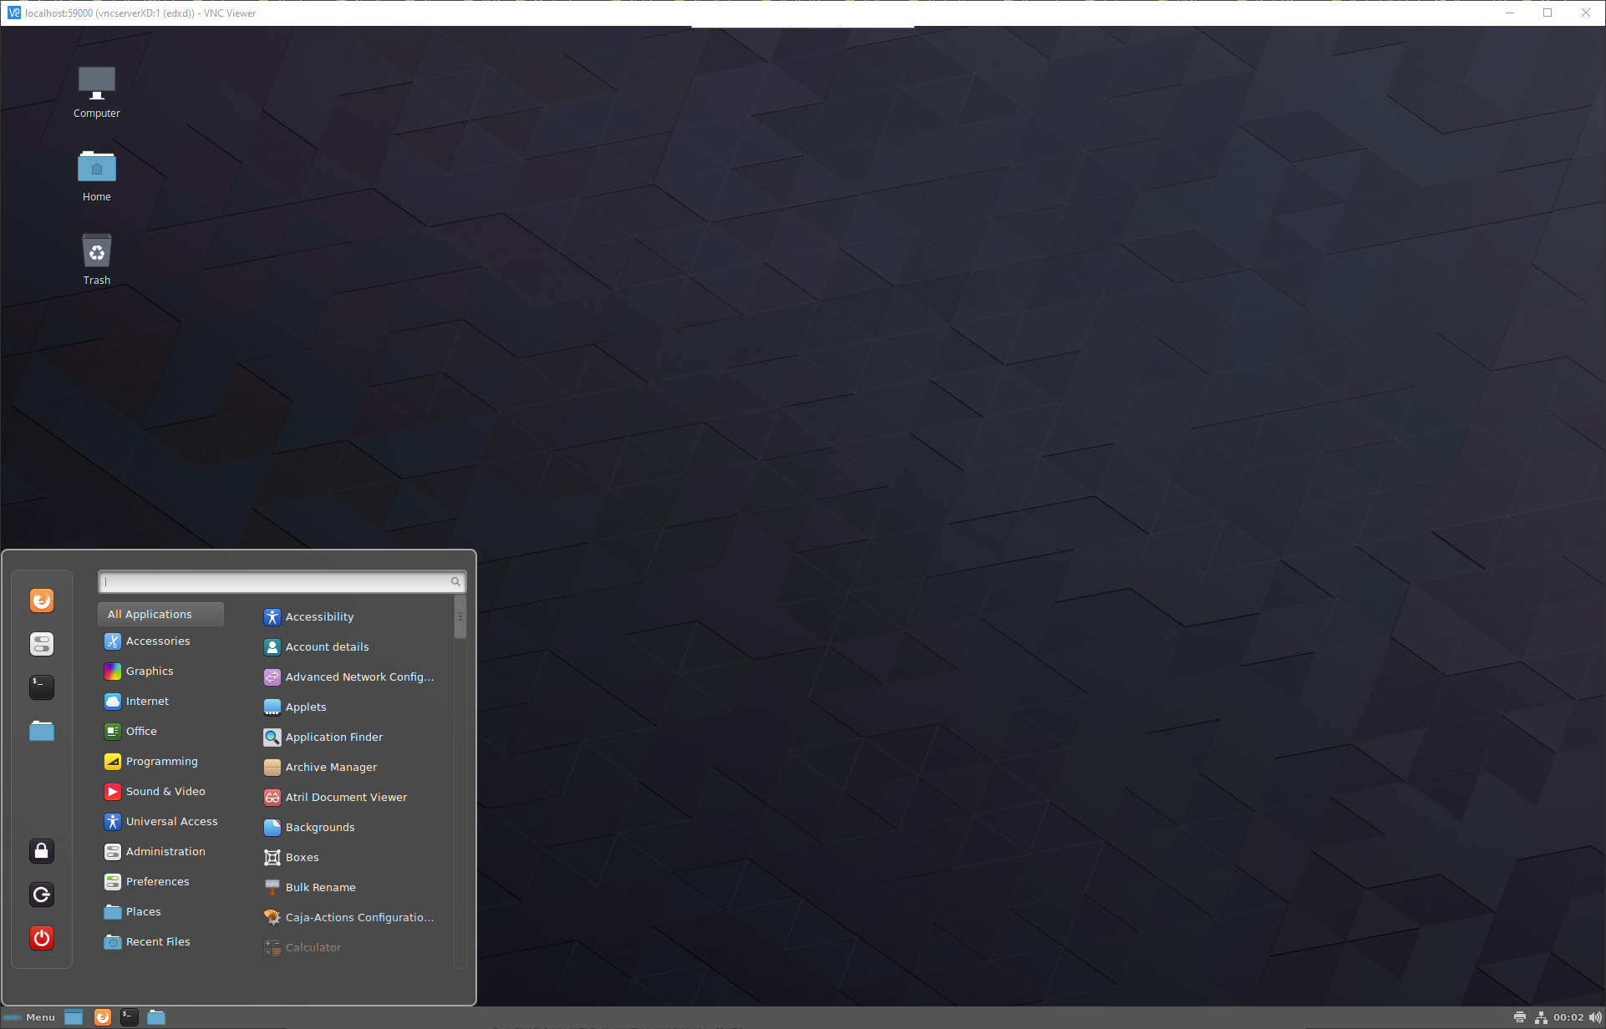Launch Application Finder
The height and width of the screenshot is (1029, 1606).
(334, 737)
